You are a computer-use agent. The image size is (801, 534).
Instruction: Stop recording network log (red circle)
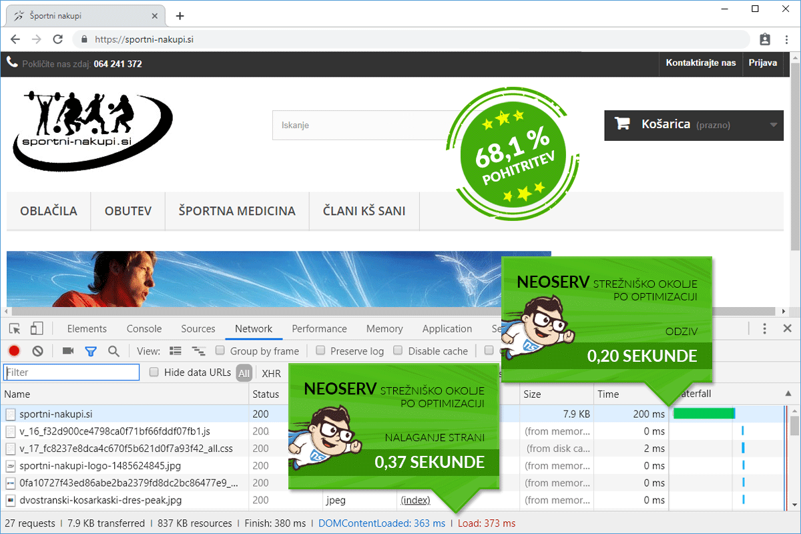[x=14, y=351]
